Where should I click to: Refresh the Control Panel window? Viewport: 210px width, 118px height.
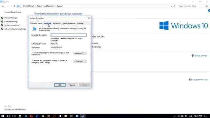174,6
